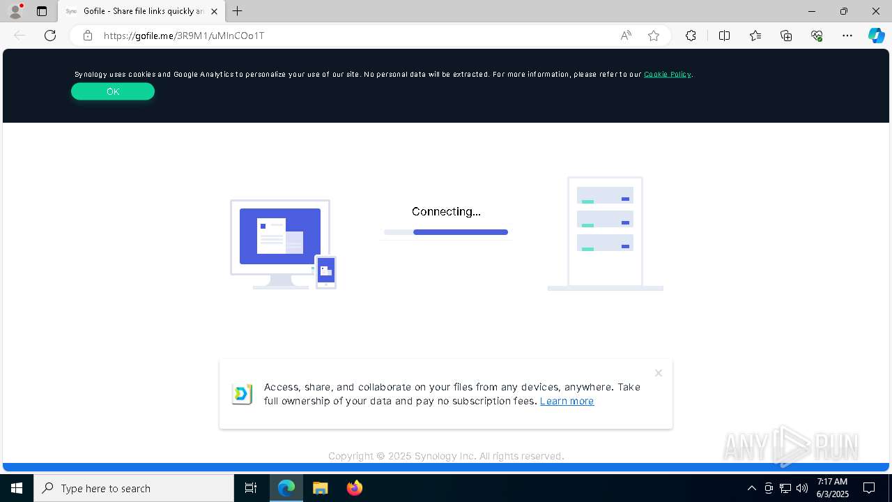
Task: Open the Favorites list
Action: [755, 36]
